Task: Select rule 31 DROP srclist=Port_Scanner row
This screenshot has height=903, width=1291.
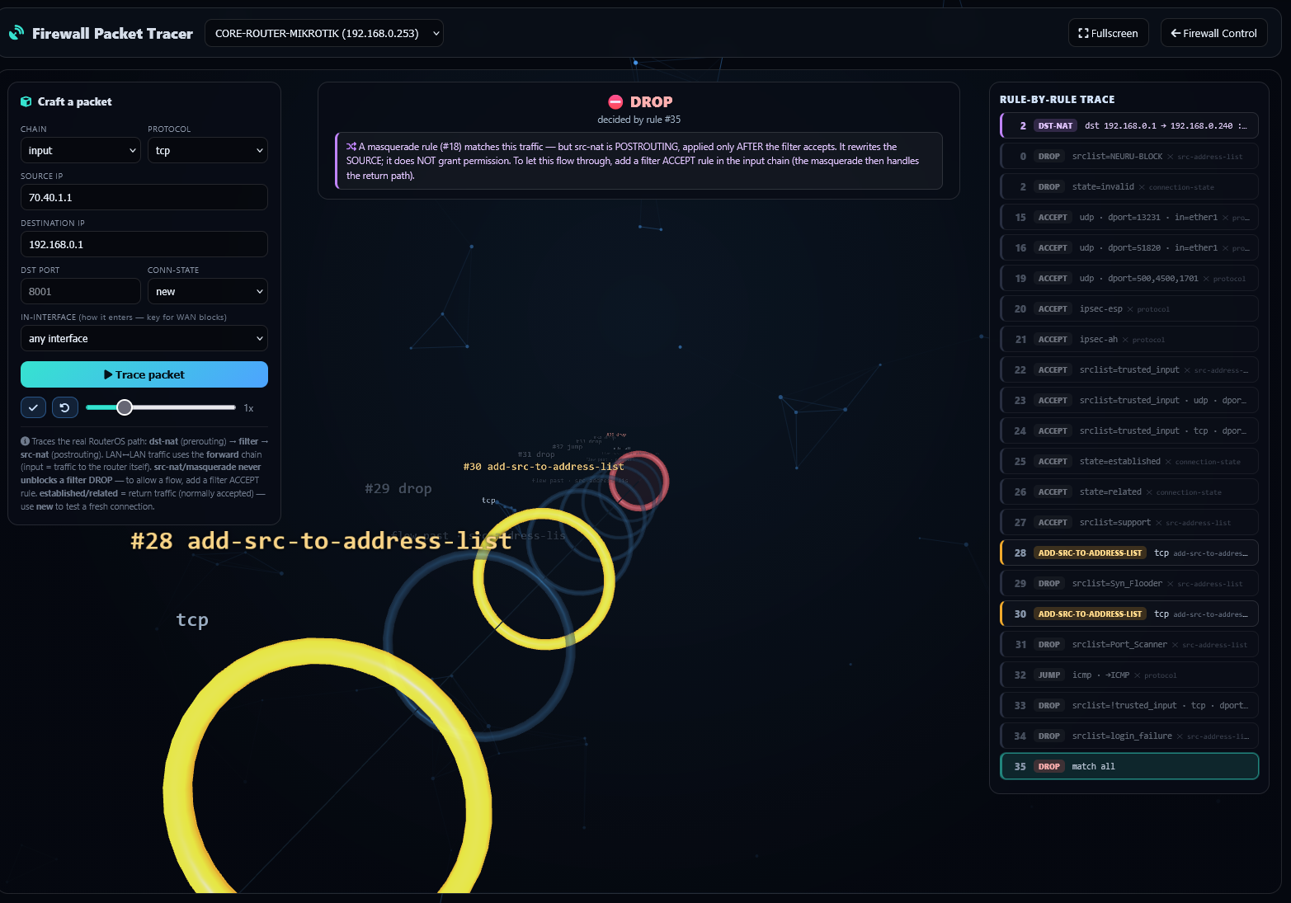Action: point(1129,644)
